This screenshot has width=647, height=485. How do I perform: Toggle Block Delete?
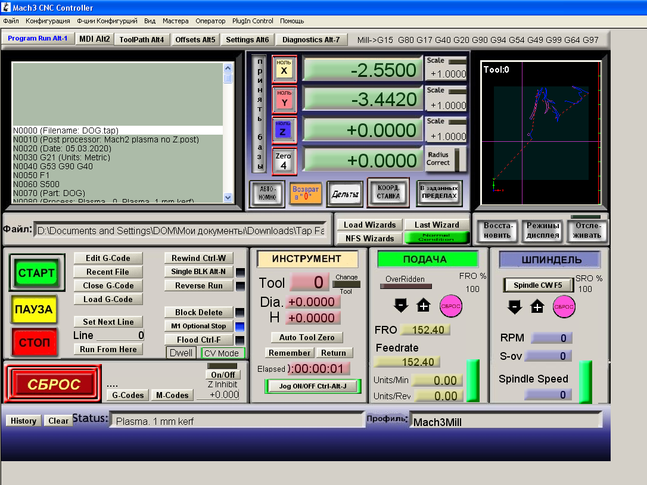[x=199, y=312]
